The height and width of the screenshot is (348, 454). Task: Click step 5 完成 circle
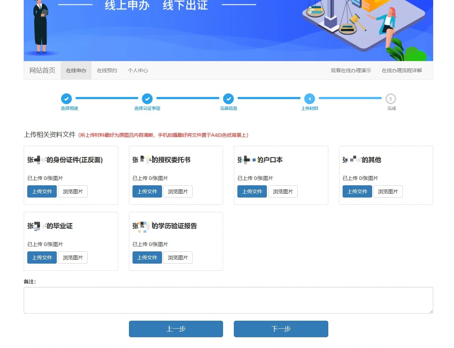390,99
